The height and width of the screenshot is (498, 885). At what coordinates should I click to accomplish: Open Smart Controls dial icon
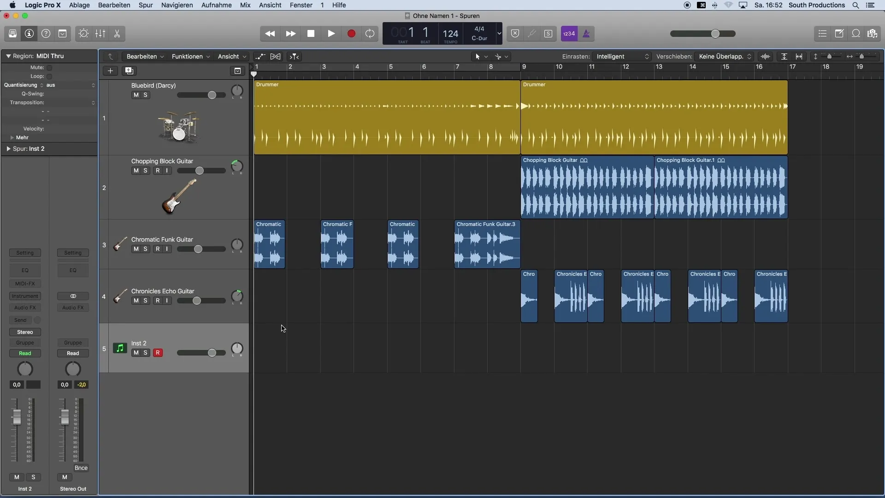coord(83,34)
